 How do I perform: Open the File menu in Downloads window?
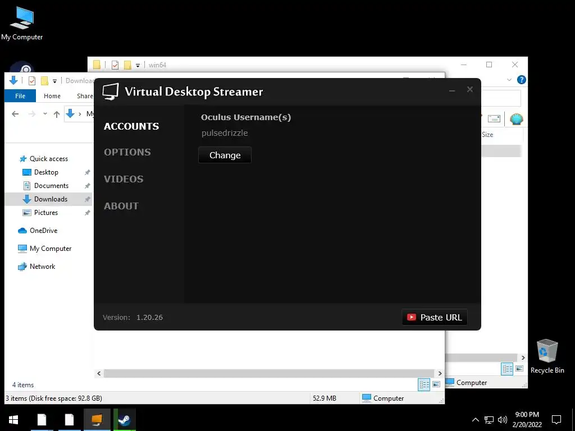point(20,96)
